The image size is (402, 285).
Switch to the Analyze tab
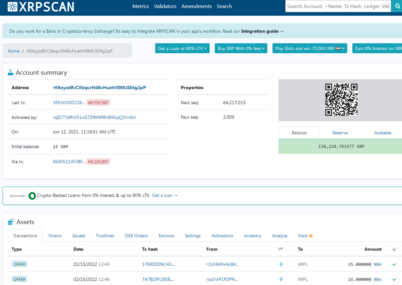click(x=280, y=236)
